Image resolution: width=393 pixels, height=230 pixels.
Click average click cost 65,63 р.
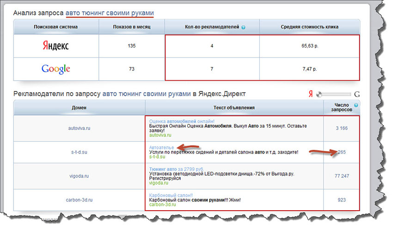(x=310, y=46)
